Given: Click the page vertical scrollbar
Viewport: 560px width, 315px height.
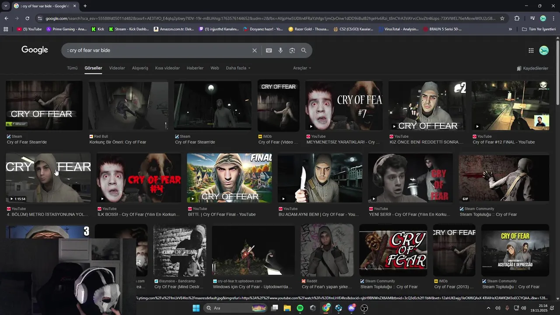Looking at the screenshot, I should point(557,72).
